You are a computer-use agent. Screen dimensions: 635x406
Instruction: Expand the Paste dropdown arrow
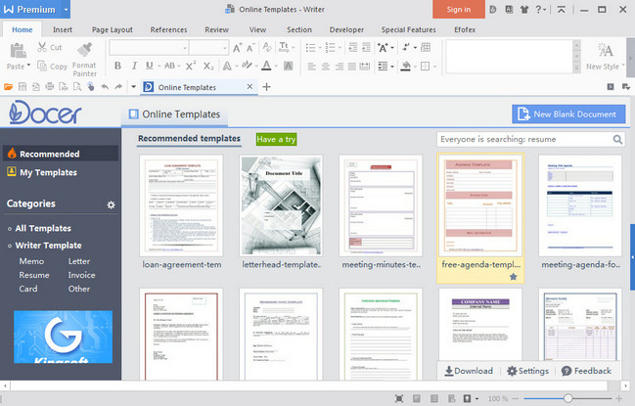coord(28,67)
